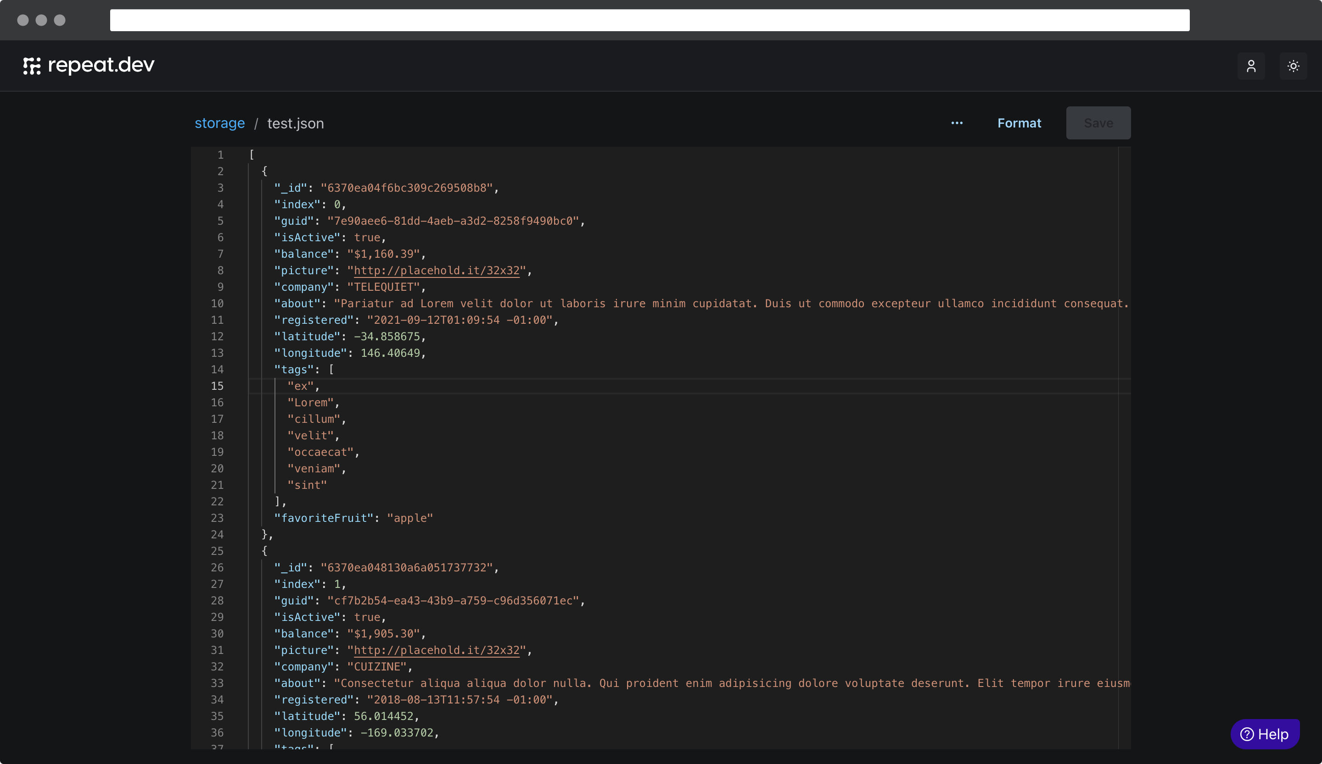Click the test.json breadcrumb name
Screen dimensions: 1322x764
coord(295,123)
